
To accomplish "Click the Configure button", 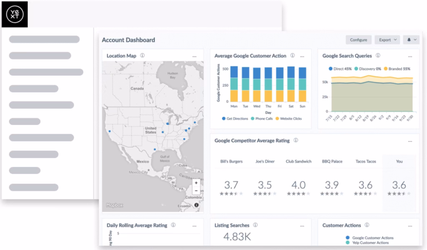I will (358, 39).
